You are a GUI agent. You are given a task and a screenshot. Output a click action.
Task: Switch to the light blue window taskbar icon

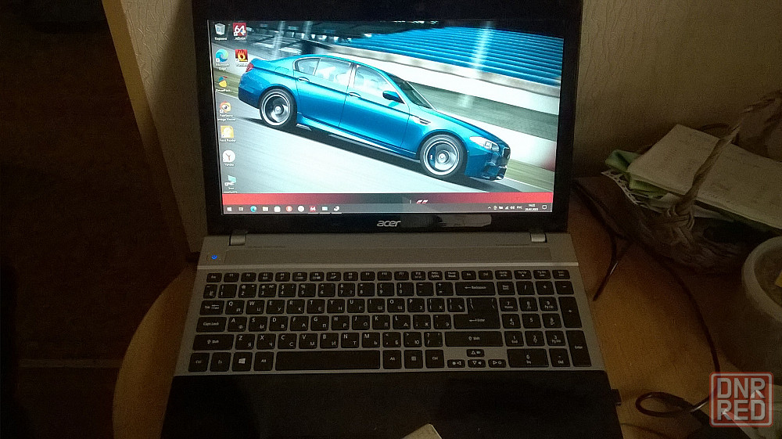(325, 208)
